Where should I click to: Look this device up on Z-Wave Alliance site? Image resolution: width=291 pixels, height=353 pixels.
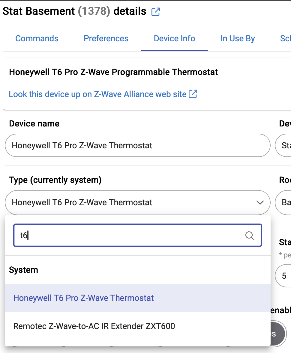click(97, 94)
